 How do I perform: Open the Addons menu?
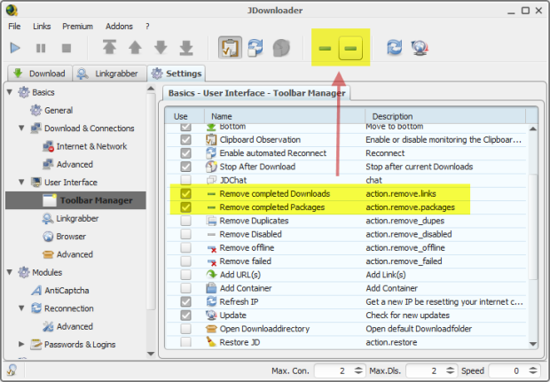(119, 27)
